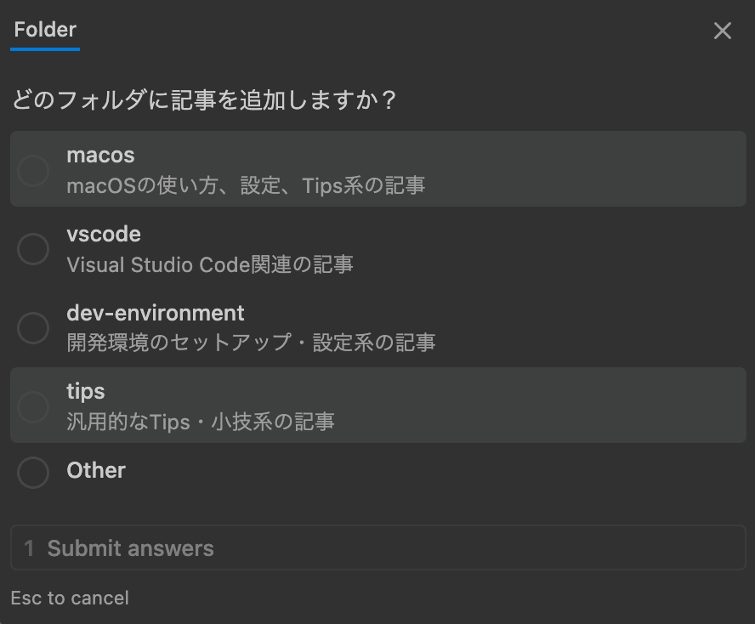Select the Other radio button
The height and width of the screenshot is (624, 755).
(33, 473)
